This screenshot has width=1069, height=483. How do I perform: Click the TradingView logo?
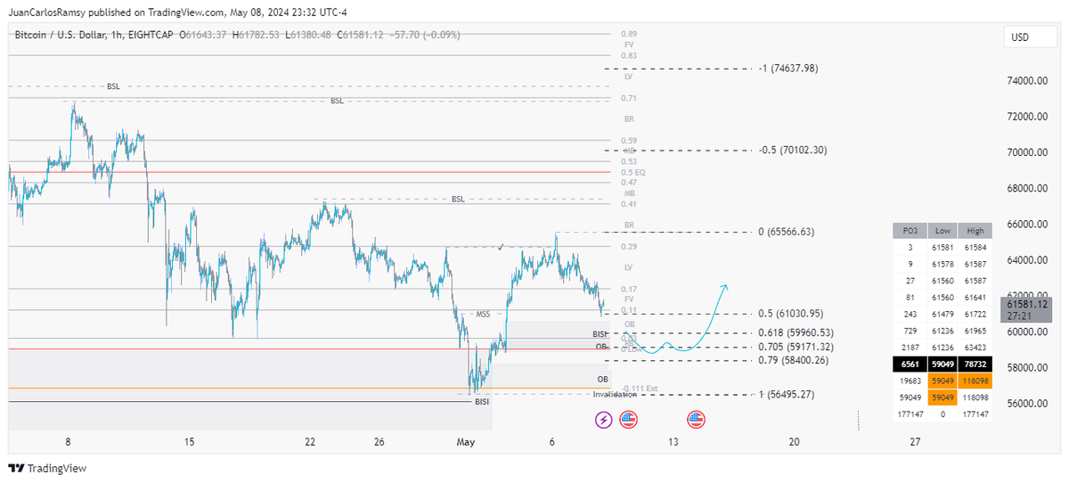[x=47, y=468]
